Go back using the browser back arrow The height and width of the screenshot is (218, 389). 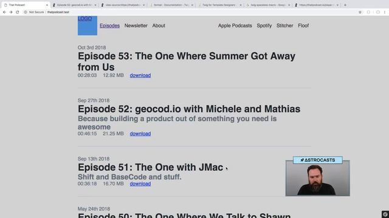[x=4, y=12]
